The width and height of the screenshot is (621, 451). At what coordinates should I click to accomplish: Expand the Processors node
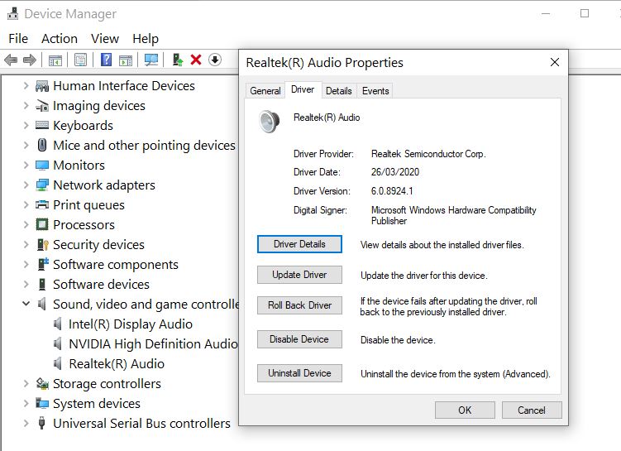[x=26, y=225]
